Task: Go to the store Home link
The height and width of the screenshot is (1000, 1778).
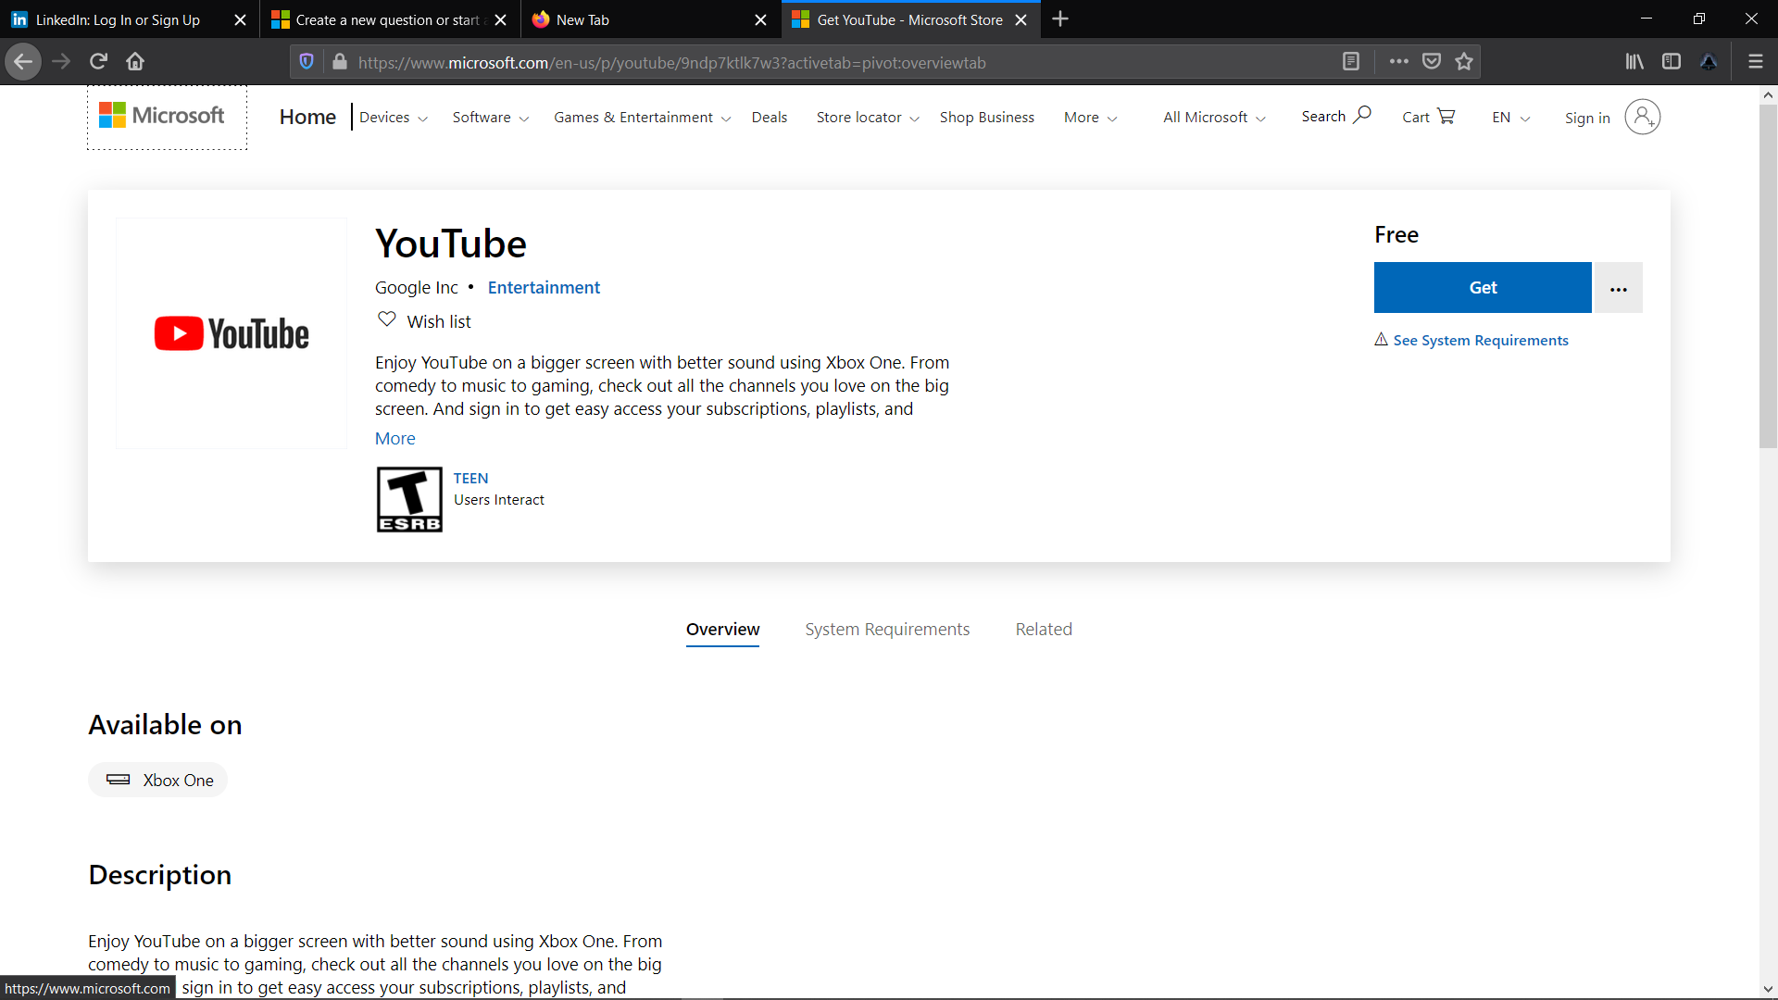Action: 307,117
